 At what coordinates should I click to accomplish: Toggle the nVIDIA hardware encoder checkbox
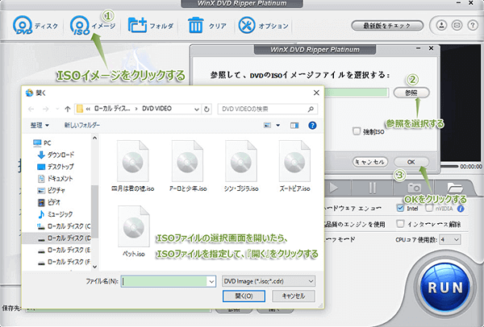click(429, 208)
